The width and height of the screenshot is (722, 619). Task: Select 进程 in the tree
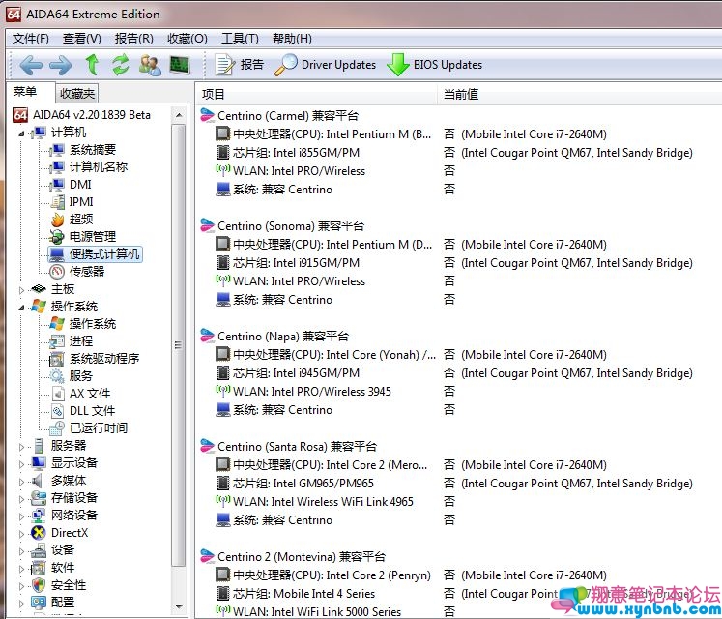pyautogui.click(x=81, y=341)
